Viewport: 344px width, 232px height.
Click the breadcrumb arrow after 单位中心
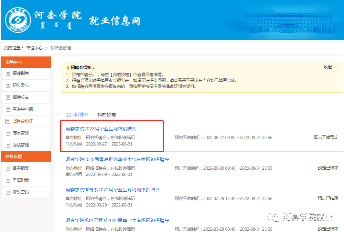pyautogui.click(x=47, y=48)
